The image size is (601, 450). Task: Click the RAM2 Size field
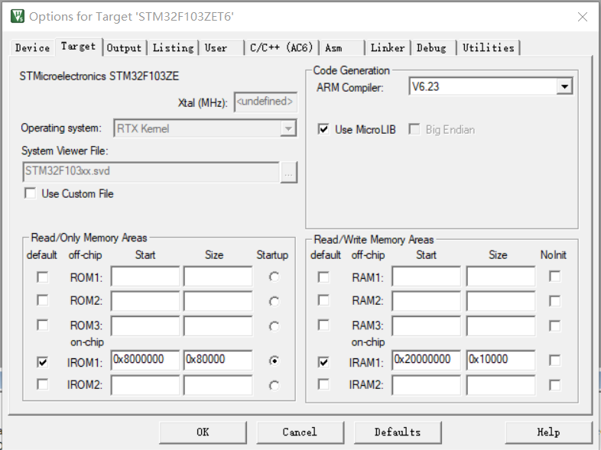[x=501, y=301]
